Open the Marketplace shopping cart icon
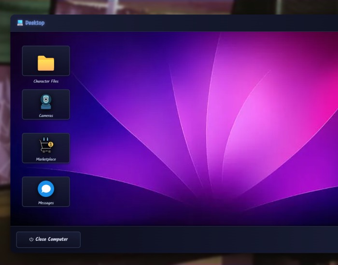 [46, 146]
